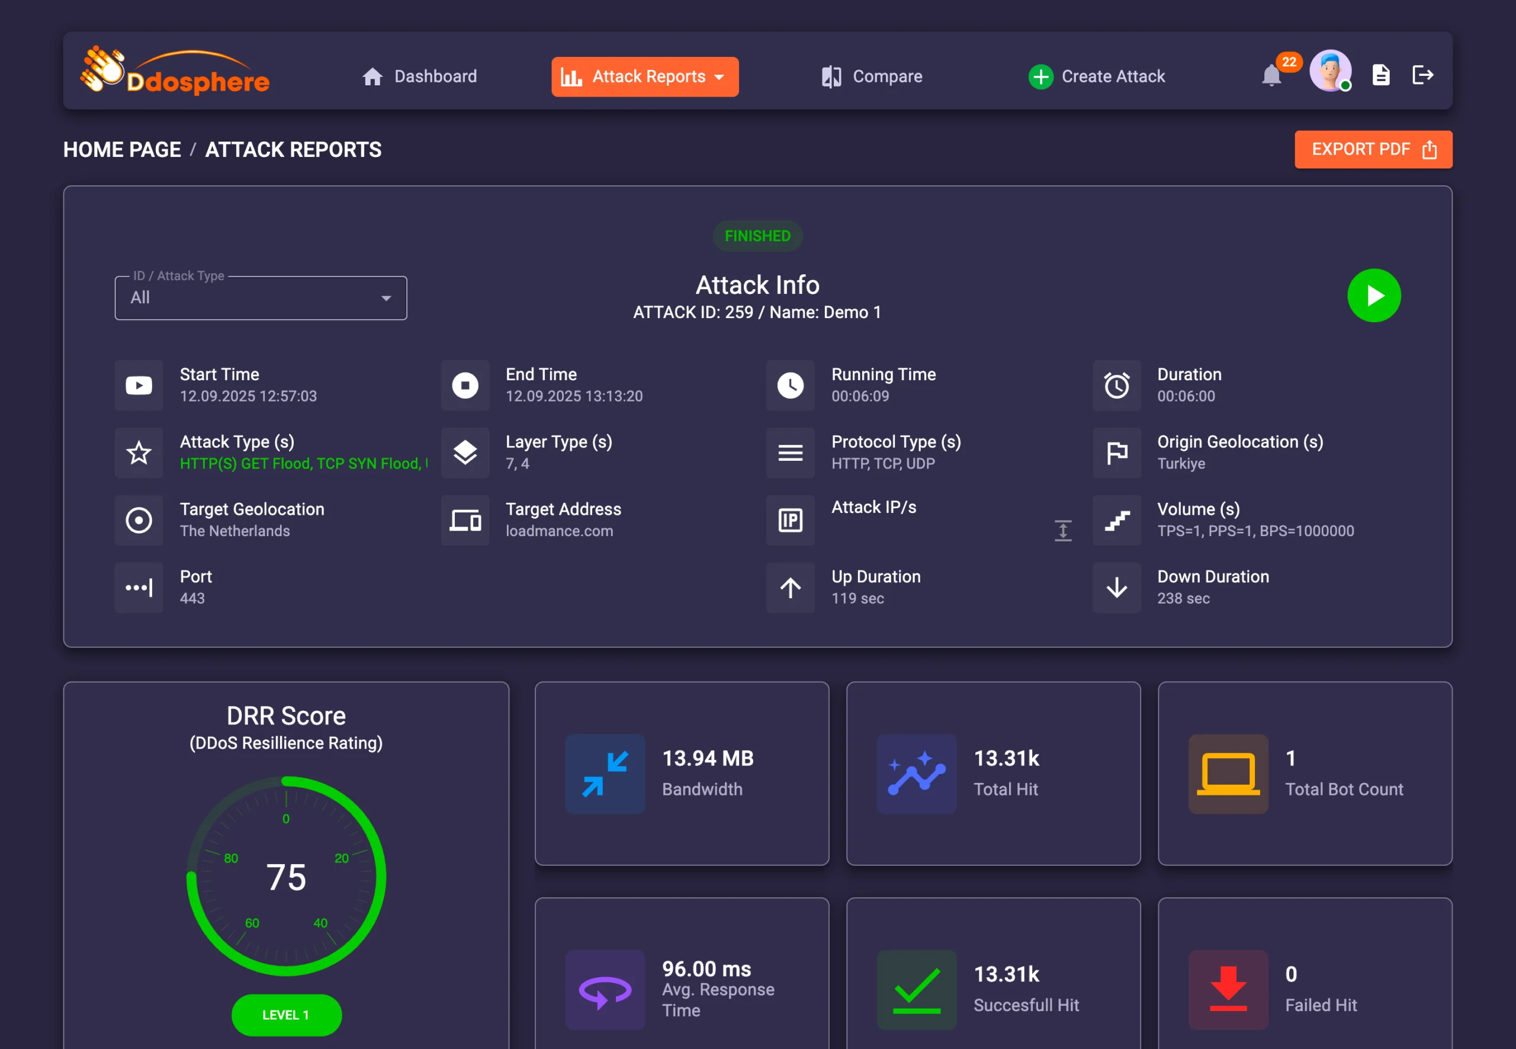Click the notification bell icon
The width and height of the screenshot is (1516, 1049).
tap(1271, 76)
